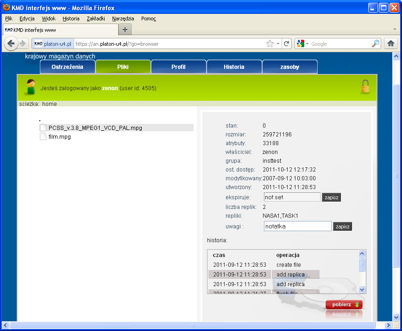This screenshot has width=402, height=331.
Task: Click the history list scrollbar thumb
Action: (x=362, y=264)
